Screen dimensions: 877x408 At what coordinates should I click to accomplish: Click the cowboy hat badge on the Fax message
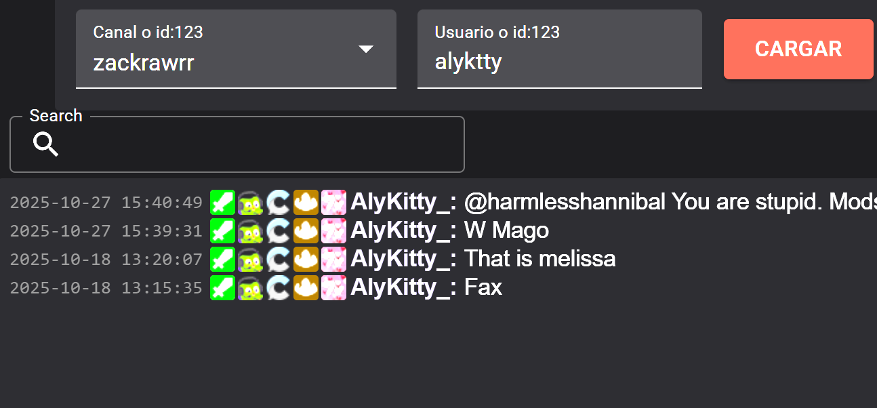[306, 287]
